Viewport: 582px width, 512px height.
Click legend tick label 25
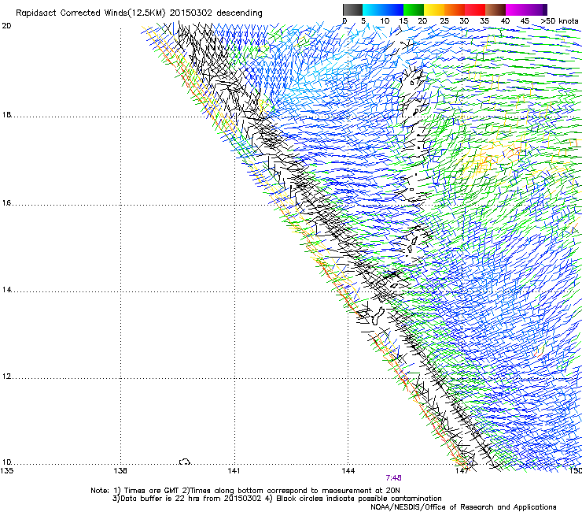(444, 20)
